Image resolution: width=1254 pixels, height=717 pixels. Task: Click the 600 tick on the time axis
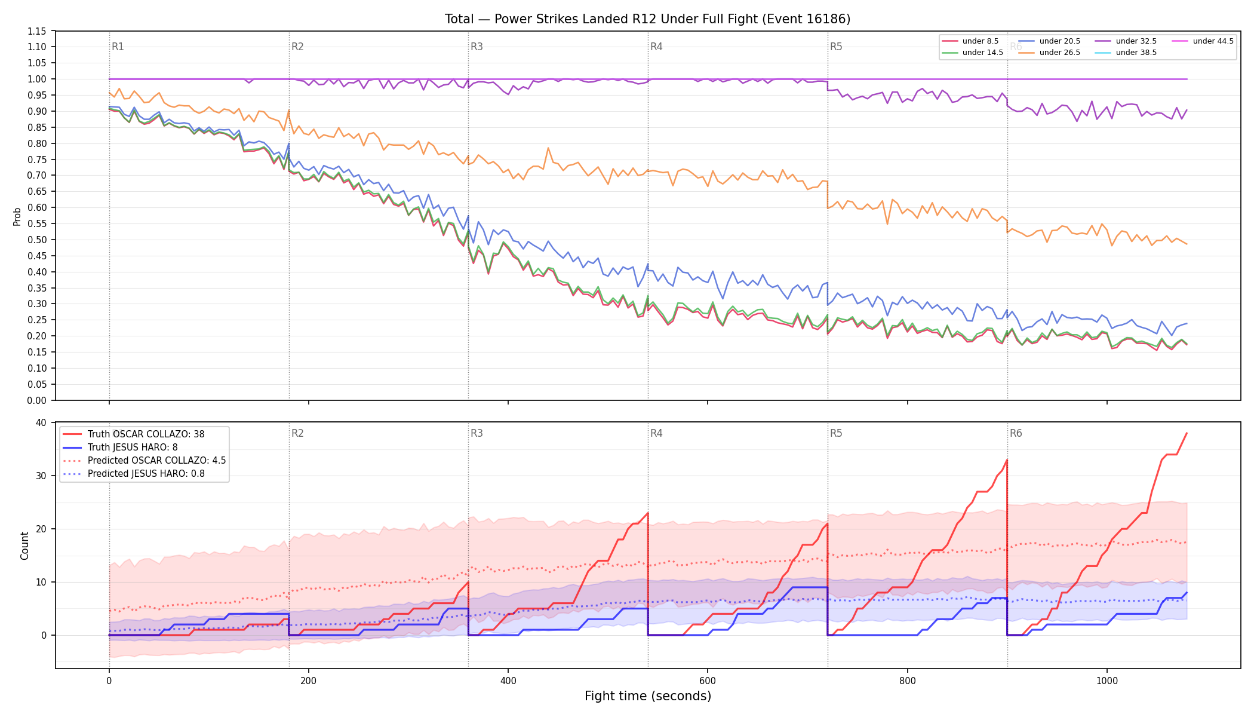[708, 681]
